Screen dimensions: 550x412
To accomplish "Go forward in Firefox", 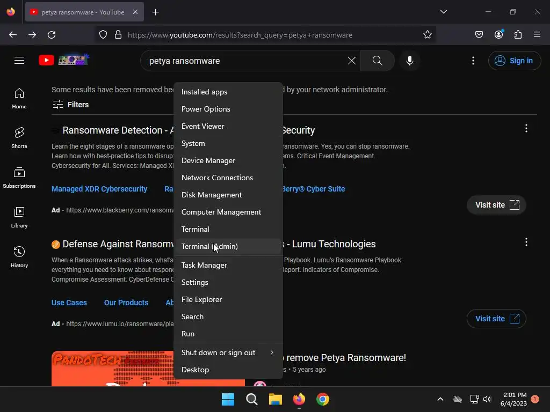I will (x=32, y=35).
